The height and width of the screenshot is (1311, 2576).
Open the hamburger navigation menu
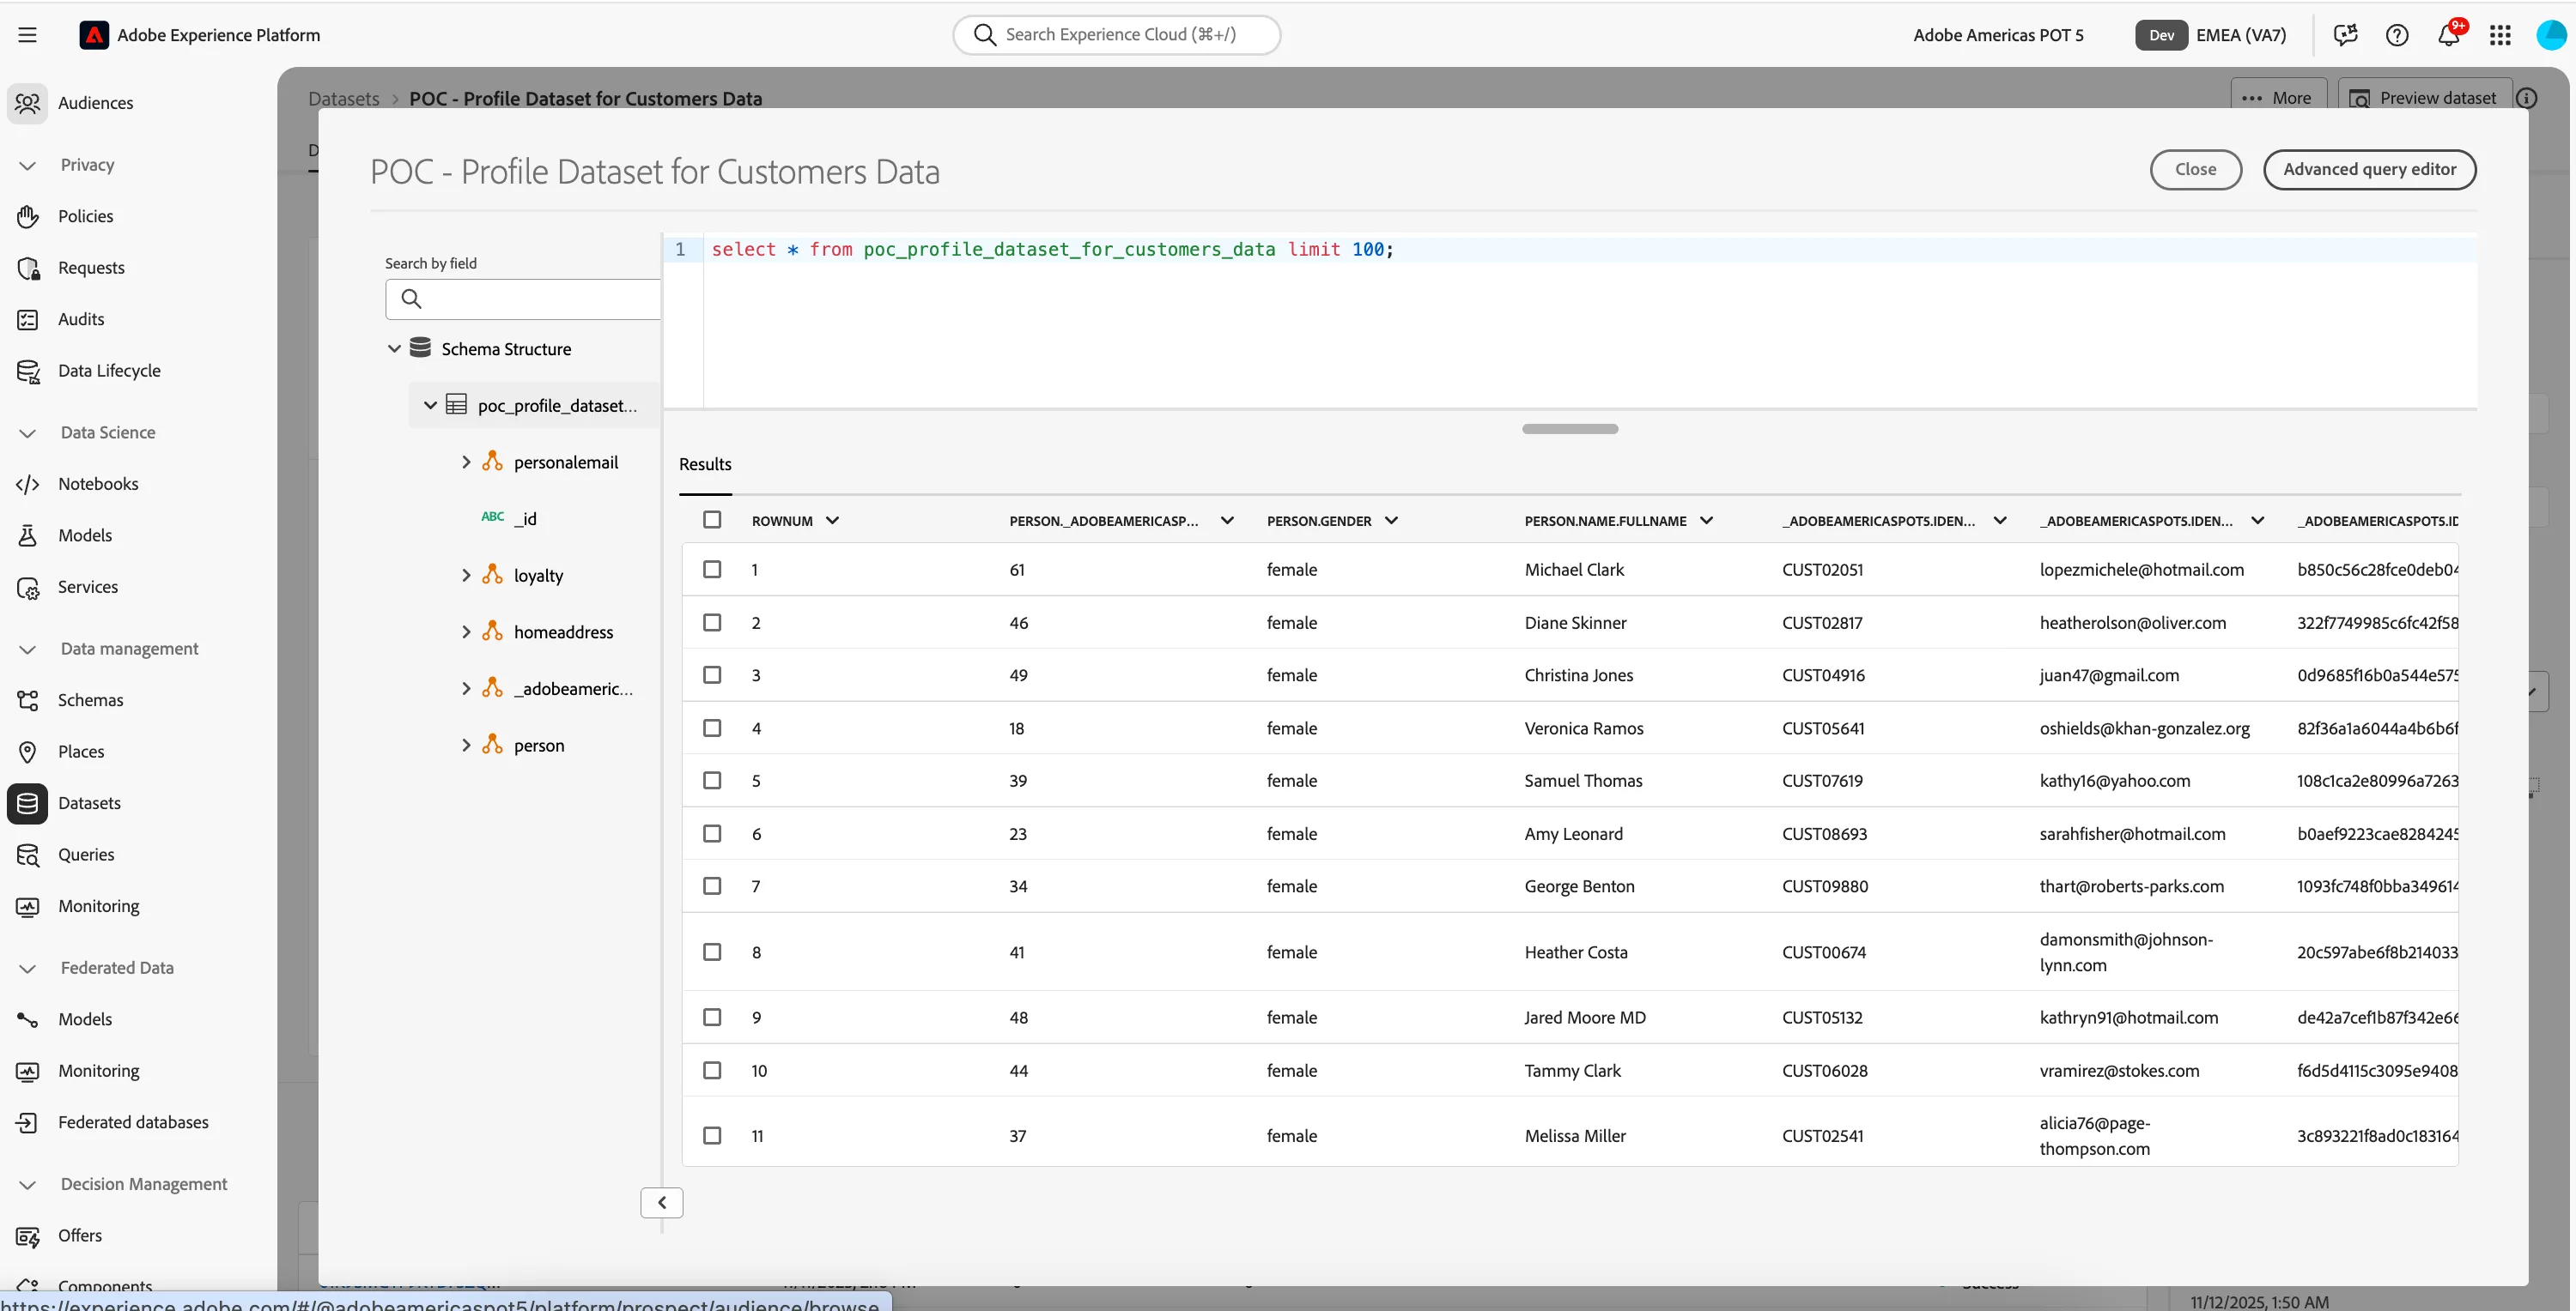[28, 35]
